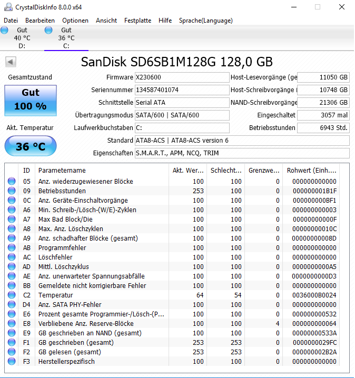Click the Eigenschaften field S.M.A.R.T., APM
Image resolution: width=355 pixels, height=378 pixels.
pyautogui.click(x=242, y=153)
